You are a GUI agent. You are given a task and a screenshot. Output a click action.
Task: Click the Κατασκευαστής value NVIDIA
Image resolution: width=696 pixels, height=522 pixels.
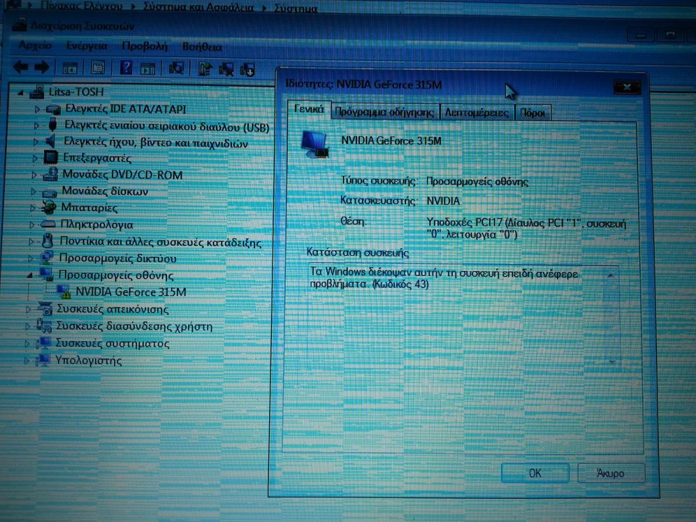click(x=443, y=201)
